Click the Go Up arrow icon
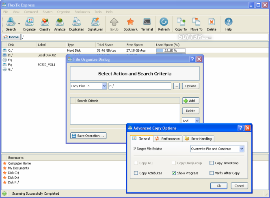 (x=114, y=22)
